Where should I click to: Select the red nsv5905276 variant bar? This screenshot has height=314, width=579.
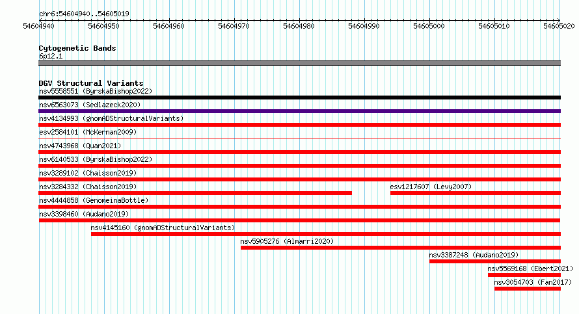click(x=401, y=248)
